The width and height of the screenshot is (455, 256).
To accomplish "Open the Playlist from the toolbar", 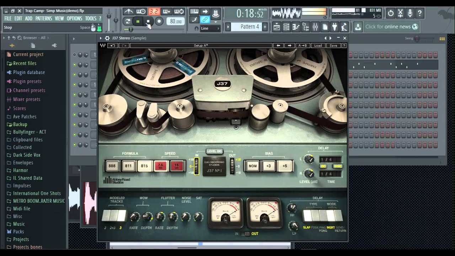I will pos(277,27).
